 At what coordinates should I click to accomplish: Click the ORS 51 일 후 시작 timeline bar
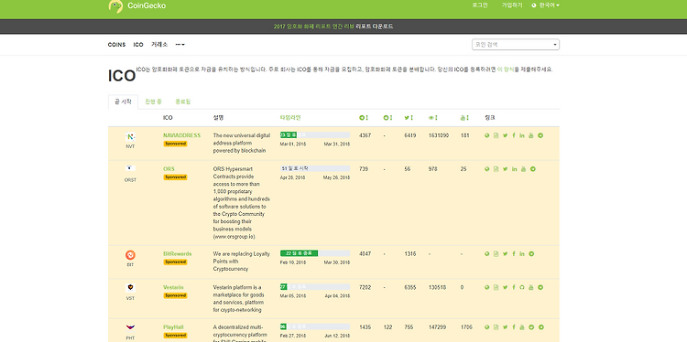click(315, 168)
